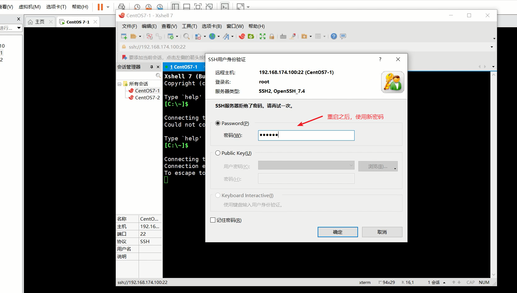Image resolution: width=517 pixels, height=293 pixels.
Task: Click the pin icon in session manager
Action: tap(151, 67)
